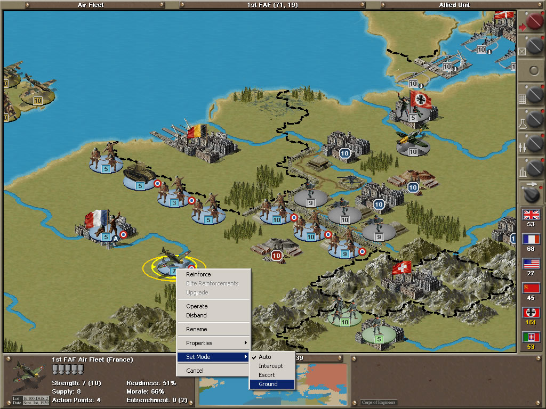Click the Entrenchment: 0 (2) stat
The width and height of the screenshot is (546, 409).
tap(157, 400)
